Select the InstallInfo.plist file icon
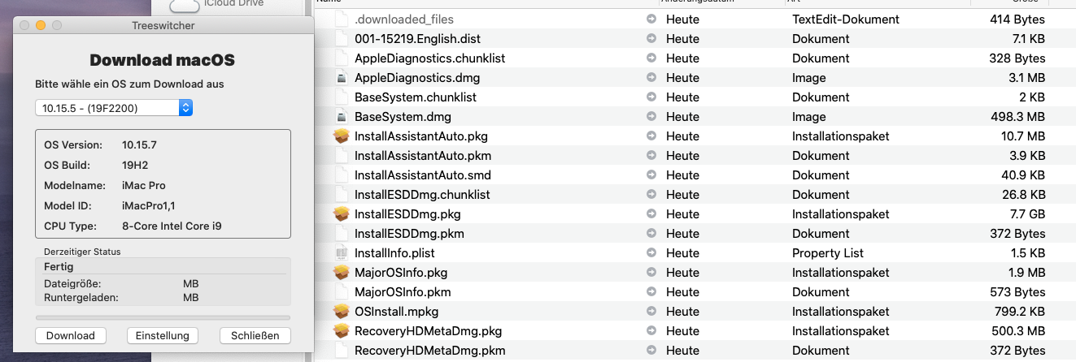This screenshot has width=1076, height=362. tap(342, 253)
